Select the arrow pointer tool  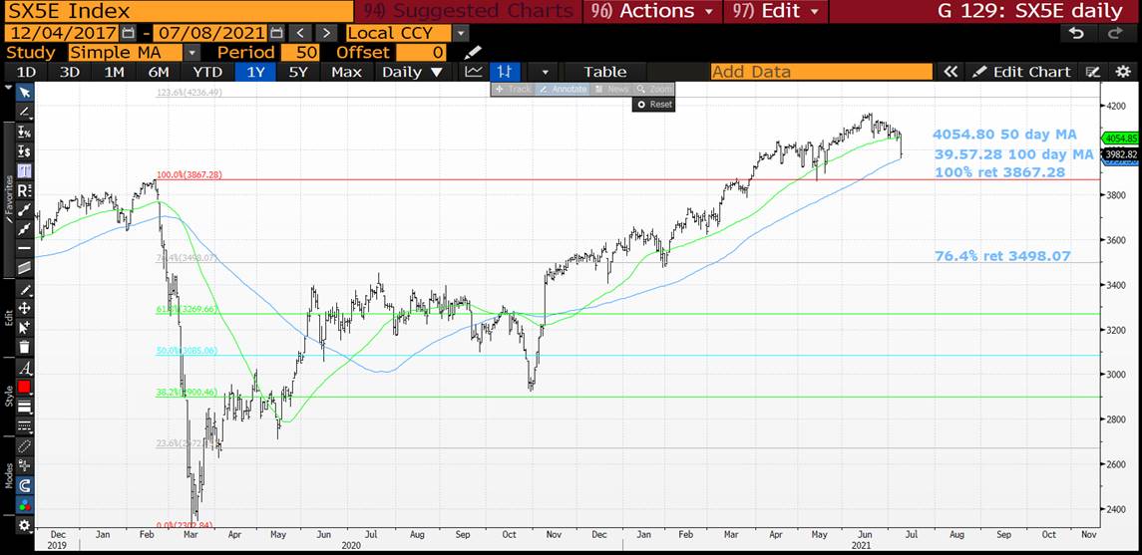point(24,93)
